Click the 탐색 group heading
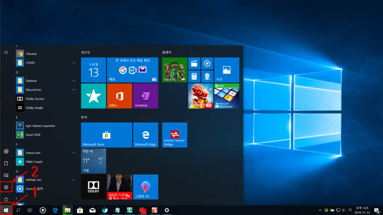The width and height of the screenshot is (383, 215). pyautogui.click(x=84, y=117)
